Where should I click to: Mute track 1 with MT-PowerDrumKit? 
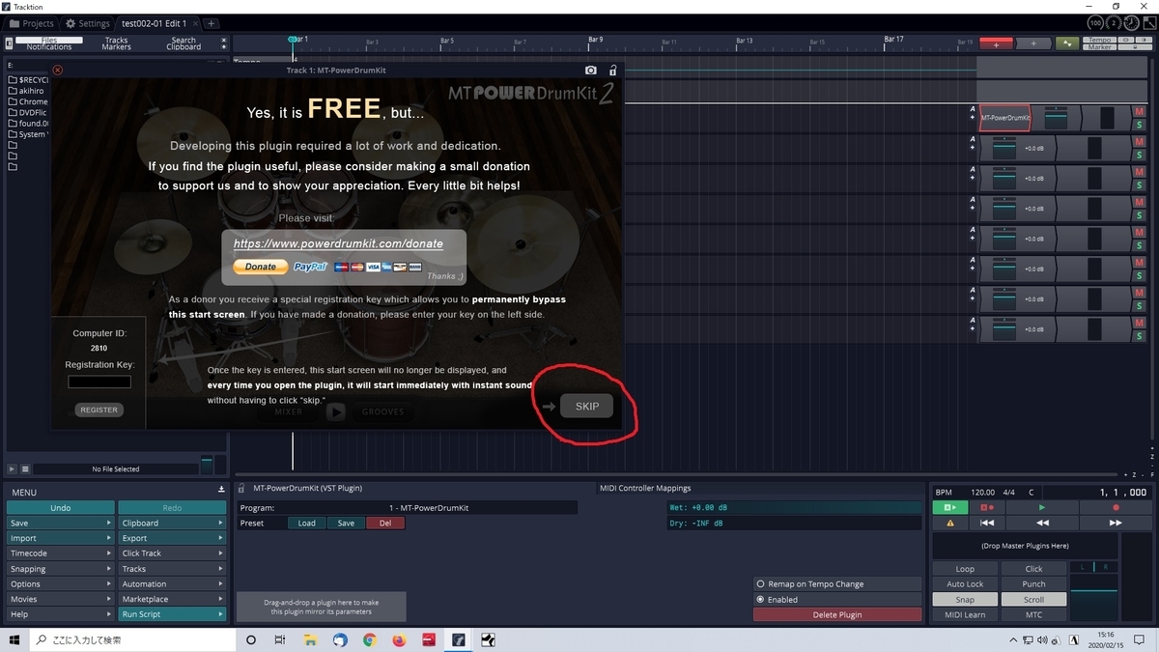[1139, 112]
